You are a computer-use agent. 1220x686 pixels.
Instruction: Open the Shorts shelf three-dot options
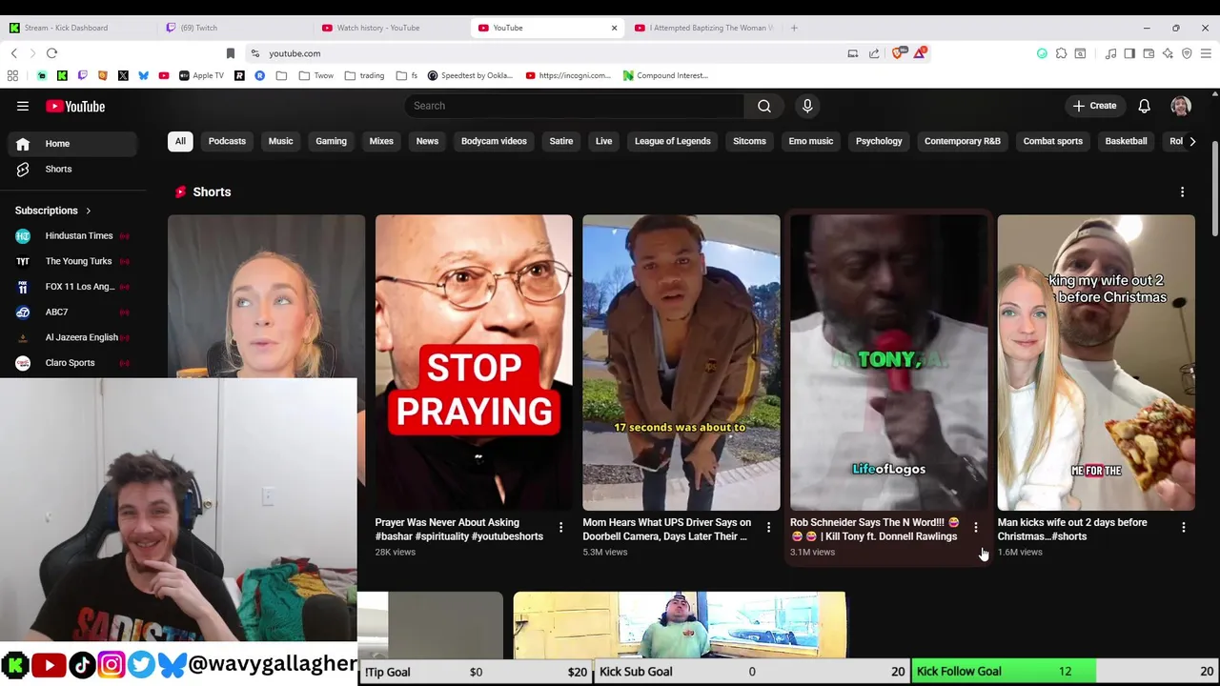pyautogui.click(x=1182, y=192)
